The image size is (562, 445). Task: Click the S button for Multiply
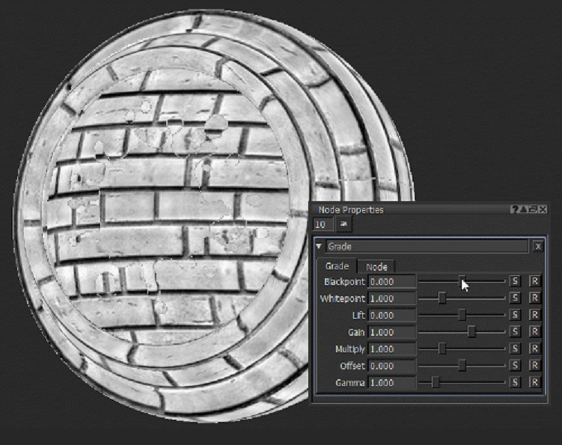[x=515, y=349]
